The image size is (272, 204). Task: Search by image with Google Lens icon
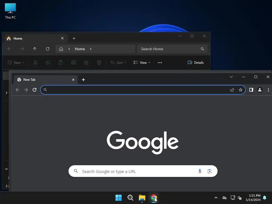[x=210, y=171]
